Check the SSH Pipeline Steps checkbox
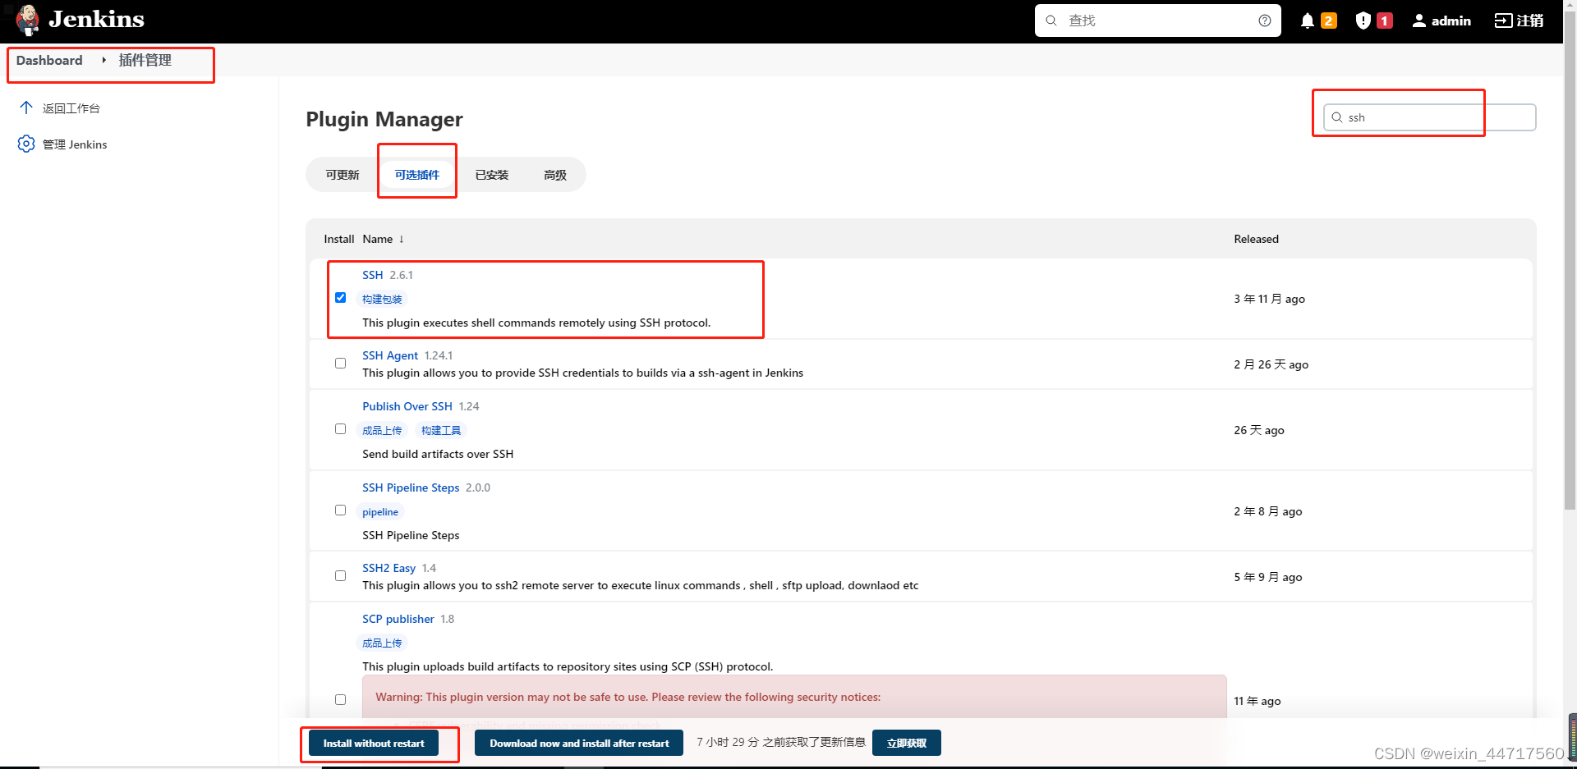1577x769 pixels. 340,510
